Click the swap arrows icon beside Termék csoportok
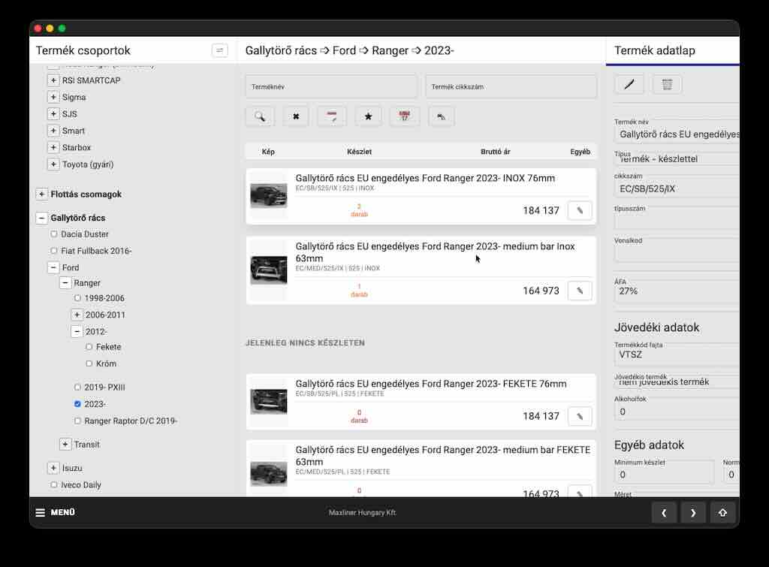 (219, 50)
